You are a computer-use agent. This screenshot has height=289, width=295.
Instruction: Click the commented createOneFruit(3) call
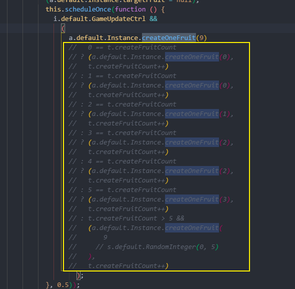197,199
